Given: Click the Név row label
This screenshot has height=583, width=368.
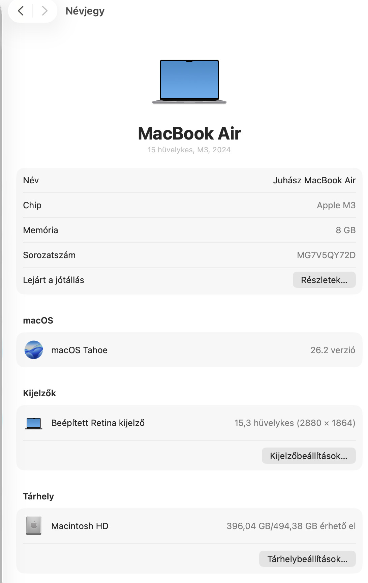Looking at the screenshot, I should point(31,180).
